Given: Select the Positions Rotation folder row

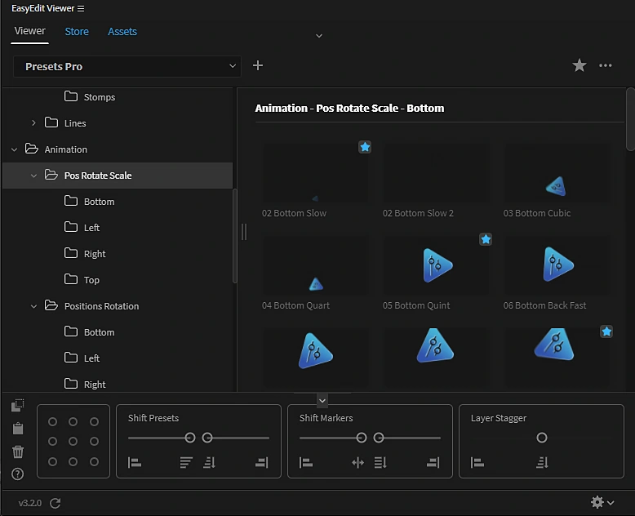Looking at the screenshot, I should click(x=118, y=306).
